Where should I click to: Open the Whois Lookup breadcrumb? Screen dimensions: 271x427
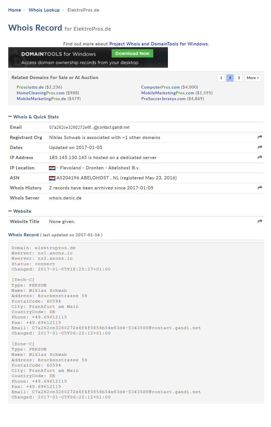(x=44, y=10)
